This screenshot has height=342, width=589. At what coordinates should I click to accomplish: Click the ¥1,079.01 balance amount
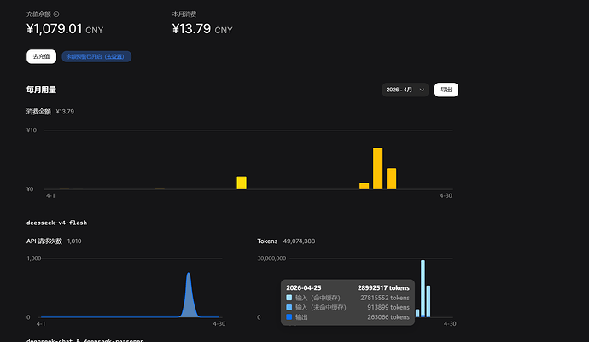54,29
